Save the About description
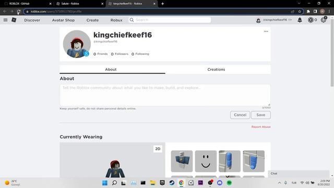The width and height of the screenshot is (334, 188). coord(261,115)
